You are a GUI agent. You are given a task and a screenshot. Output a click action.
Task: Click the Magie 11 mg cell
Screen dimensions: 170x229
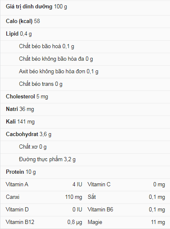(x=126, y=222)
